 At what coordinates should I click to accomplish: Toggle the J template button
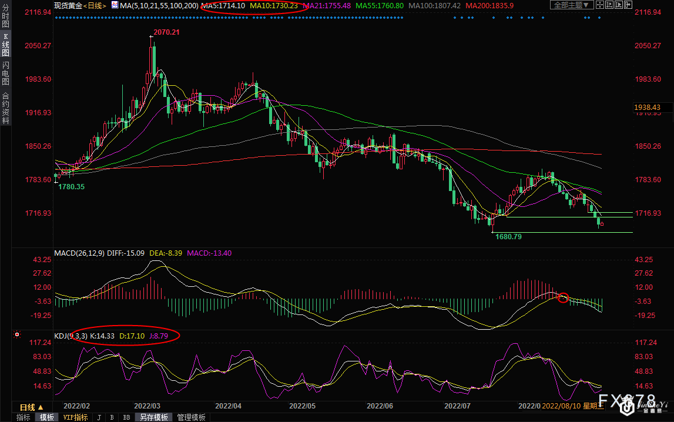point(99,417)
